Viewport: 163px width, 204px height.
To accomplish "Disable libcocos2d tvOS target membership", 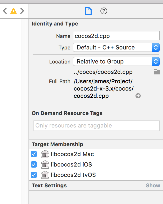I will point(34,175).
